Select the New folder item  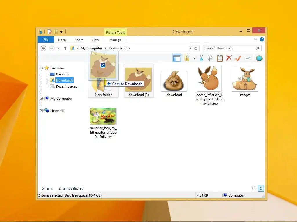[103, 88]
